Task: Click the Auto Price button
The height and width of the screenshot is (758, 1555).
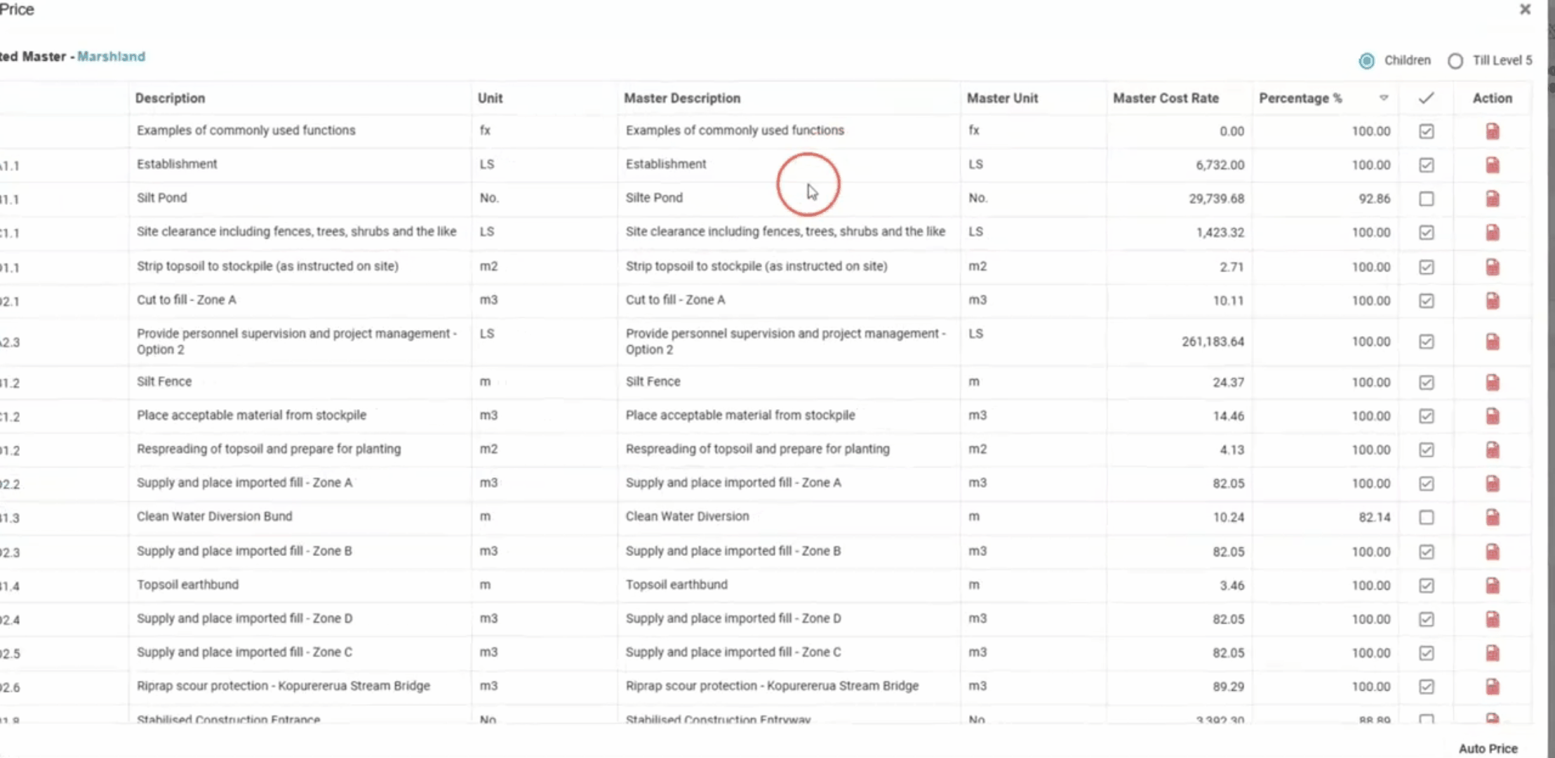Action: [x=1488, y=748]
